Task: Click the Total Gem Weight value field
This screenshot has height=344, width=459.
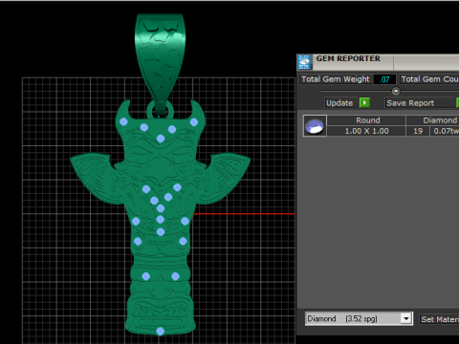Action: (384, 79)
